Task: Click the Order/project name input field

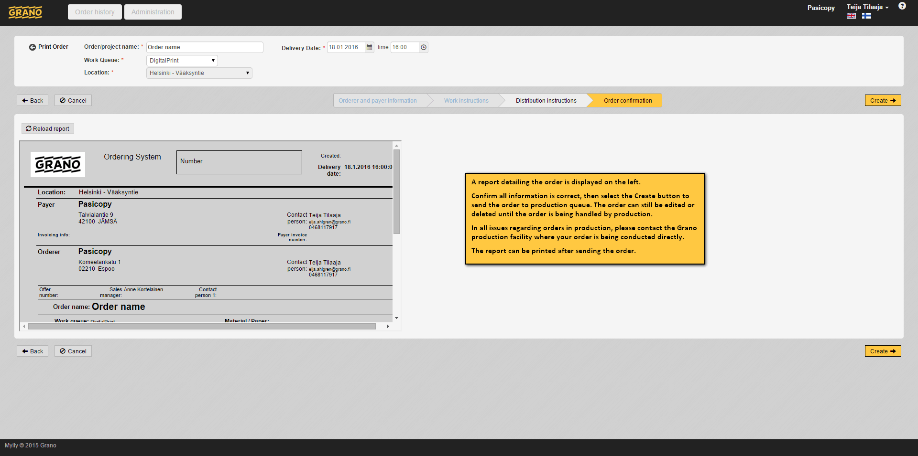Action: pyautogui.click(x=204, y=47)
